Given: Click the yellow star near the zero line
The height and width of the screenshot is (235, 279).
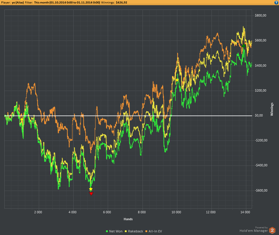Looking at the screenshot, I should (x=22, y=119).
